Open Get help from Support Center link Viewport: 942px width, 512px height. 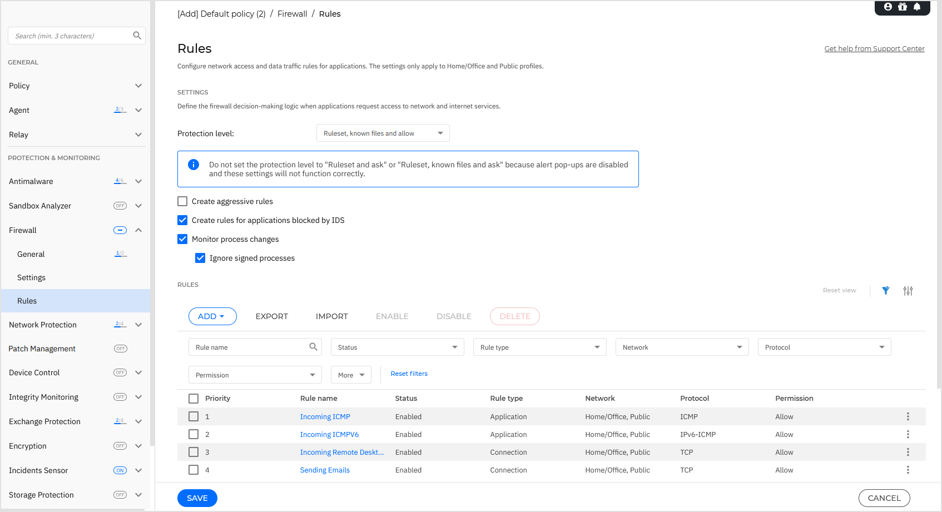coord(874,49)
